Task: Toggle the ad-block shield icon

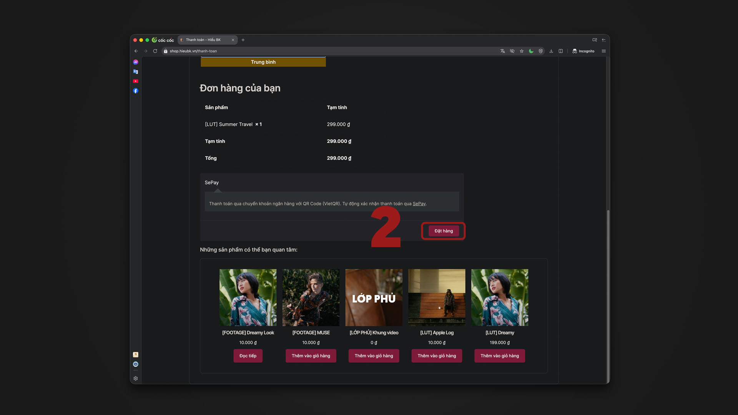Action: [541, 51]
